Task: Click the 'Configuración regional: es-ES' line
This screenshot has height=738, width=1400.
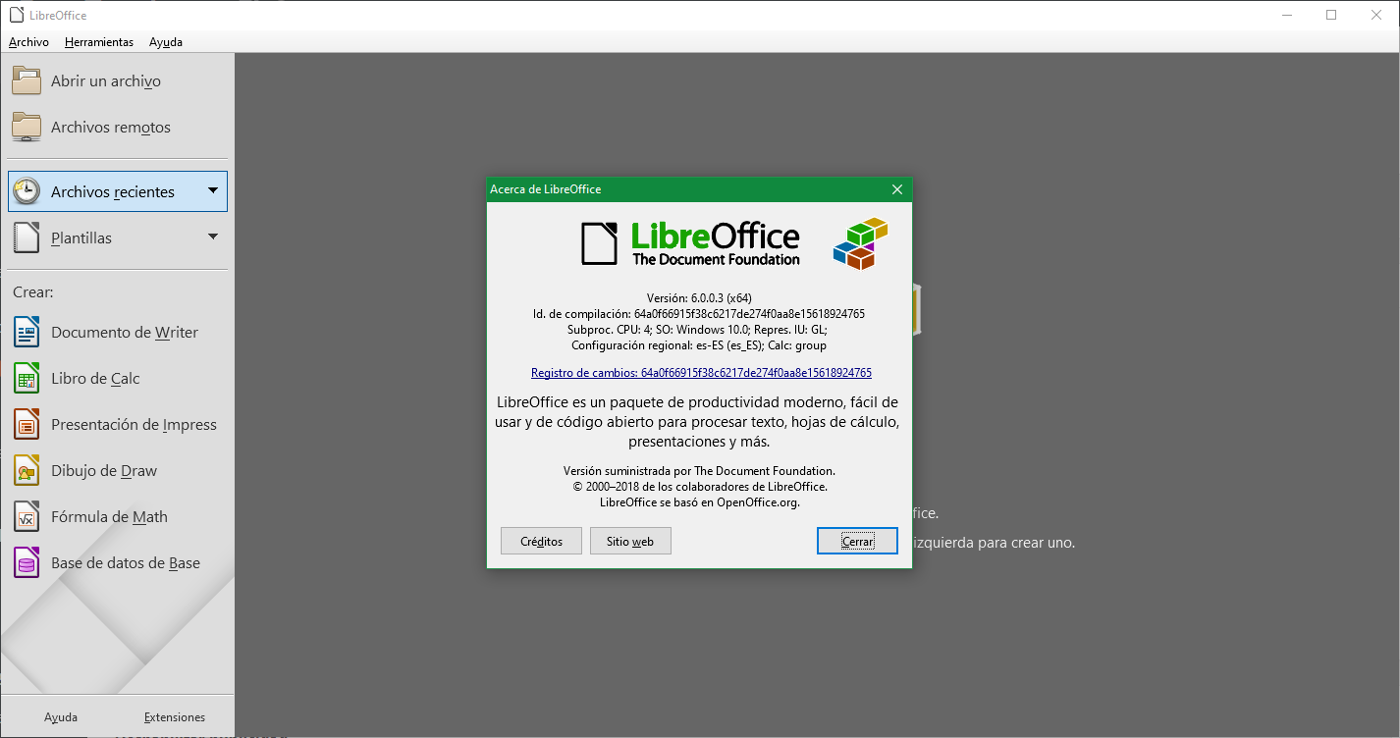Action: pos(699,345)
